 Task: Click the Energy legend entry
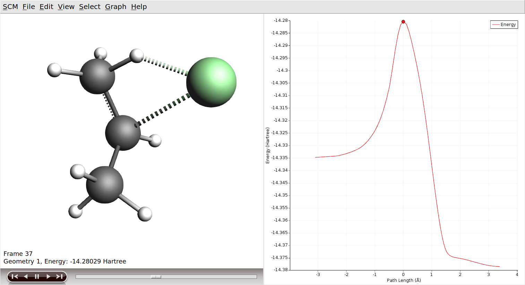coord(504,25)
